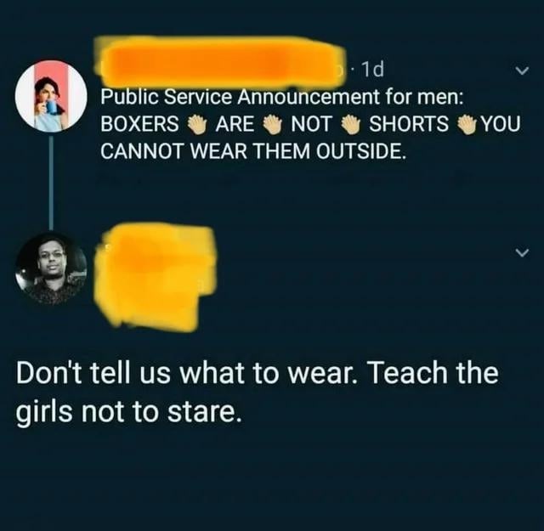Expand the options chevron on the top tweet
The width and height of the screenshot is (544, 531).
coord(522,71)
